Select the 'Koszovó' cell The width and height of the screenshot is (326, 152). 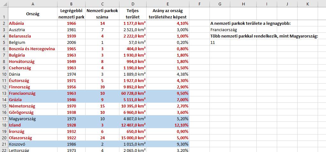pos(33,144)
